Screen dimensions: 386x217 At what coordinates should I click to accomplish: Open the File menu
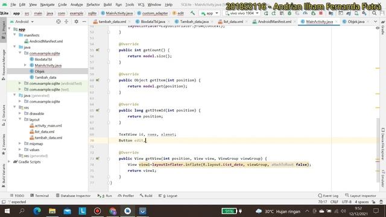[13, 5]
